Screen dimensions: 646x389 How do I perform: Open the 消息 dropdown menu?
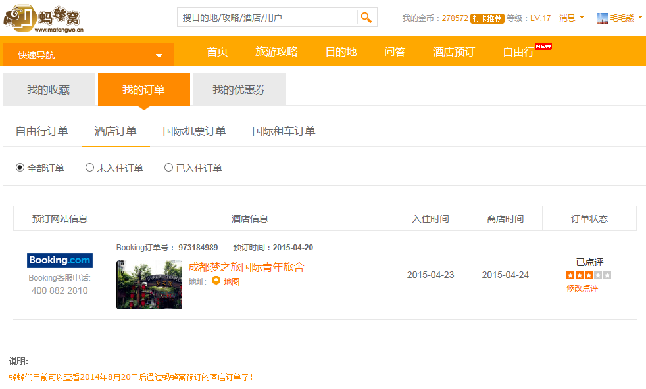[x=571, y=18]
